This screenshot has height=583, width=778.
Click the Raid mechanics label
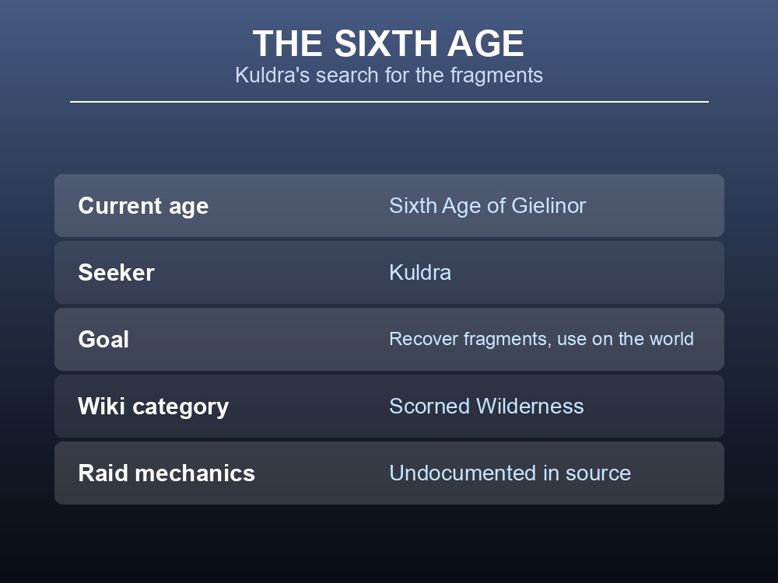(x=166, y=473)
